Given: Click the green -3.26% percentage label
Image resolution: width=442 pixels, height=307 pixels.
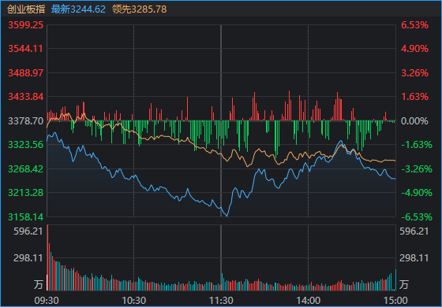Looking at the screenshot, I should coord(417,169).
